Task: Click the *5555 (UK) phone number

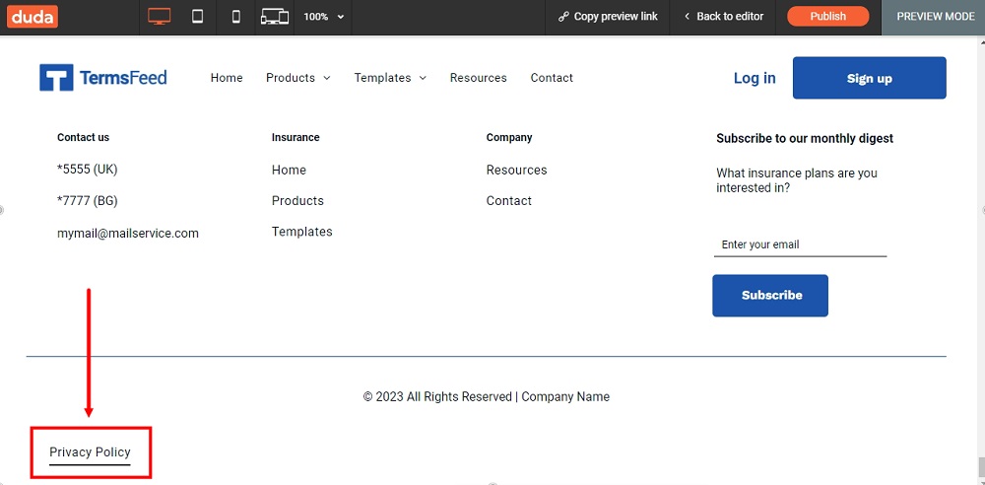Action: 88,170
